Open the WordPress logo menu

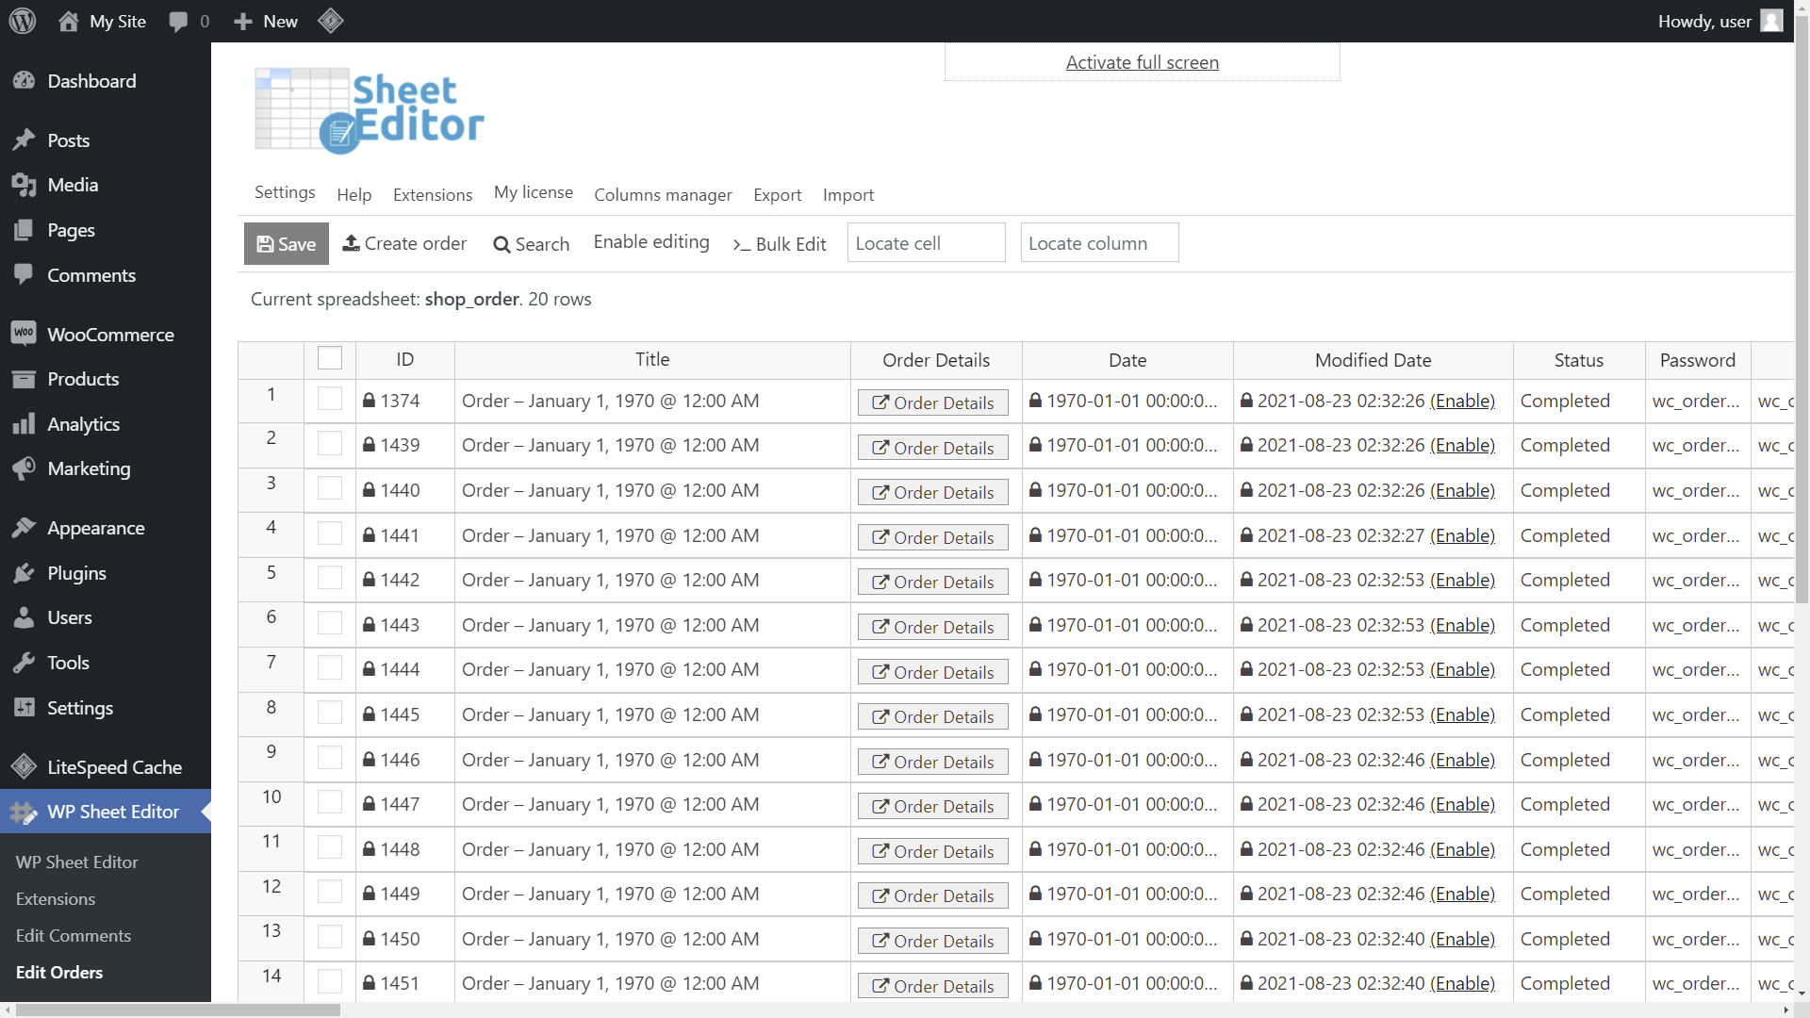(23, 21)
